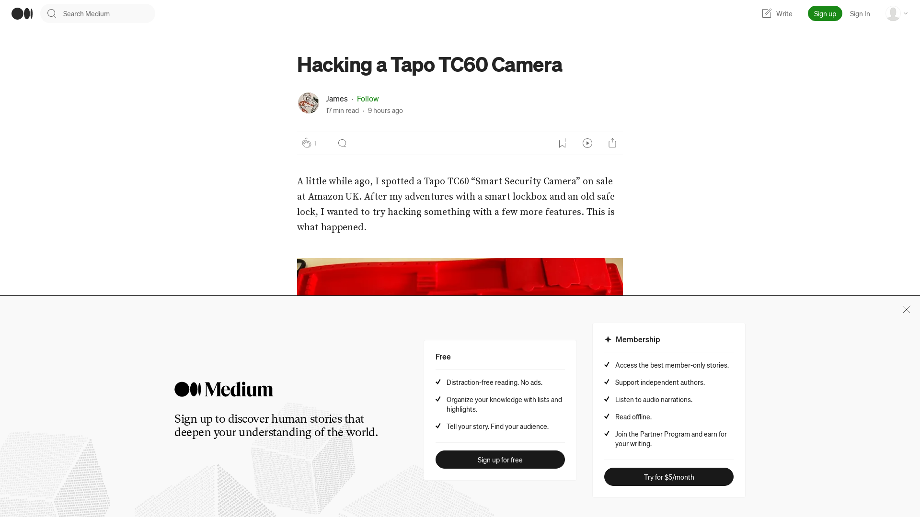Screen dimensions: 920x517
Task: Toggle the Free plan distraction-free reading checkbox
Action: click(438, 382)
